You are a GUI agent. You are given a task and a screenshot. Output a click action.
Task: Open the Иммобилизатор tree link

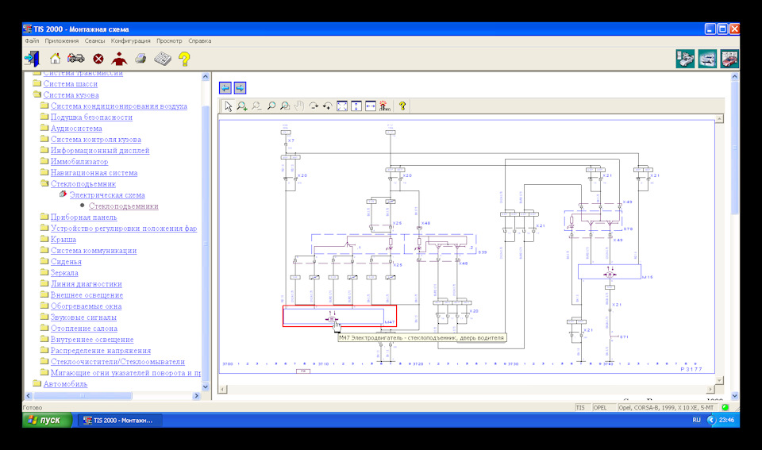coord(79,161)
